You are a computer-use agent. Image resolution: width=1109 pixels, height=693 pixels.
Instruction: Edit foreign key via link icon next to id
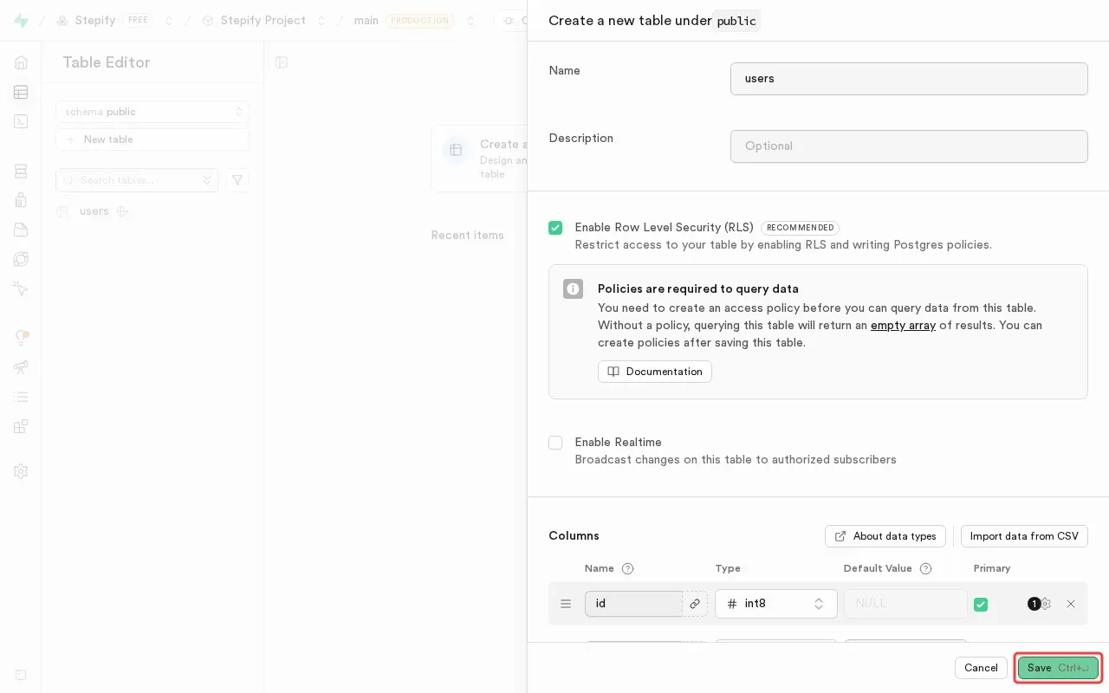click(x=695, y=604)
